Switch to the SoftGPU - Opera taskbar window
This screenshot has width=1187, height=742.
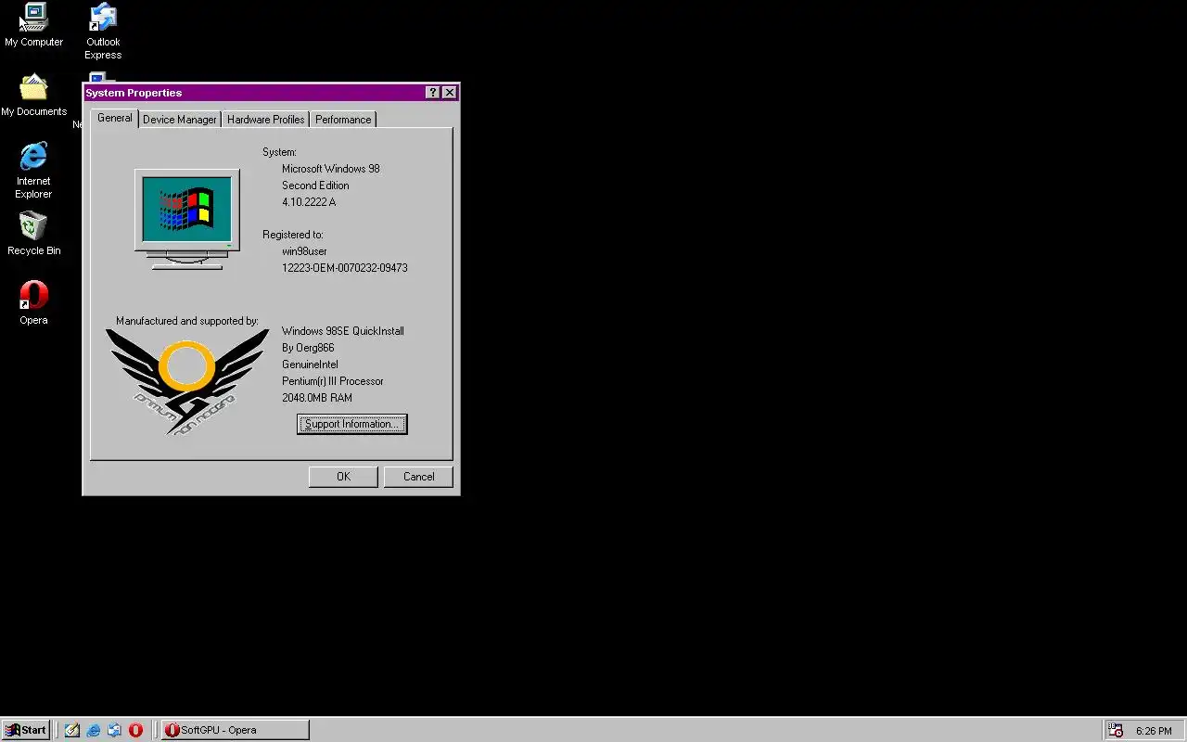point(236,730)
